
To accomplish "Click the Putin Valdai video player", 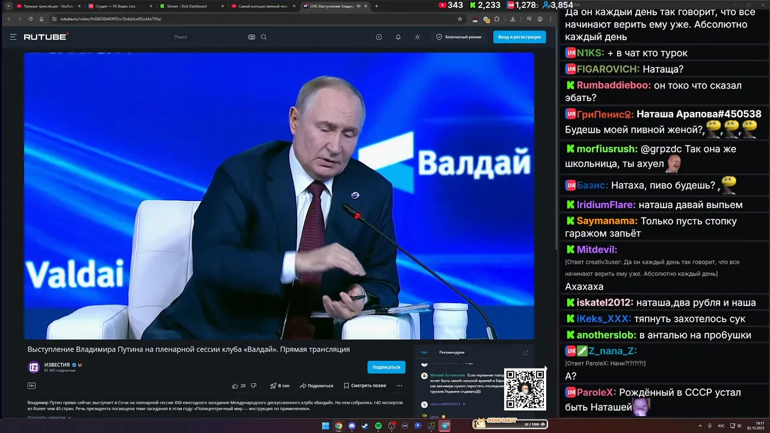I will [279, 196].
